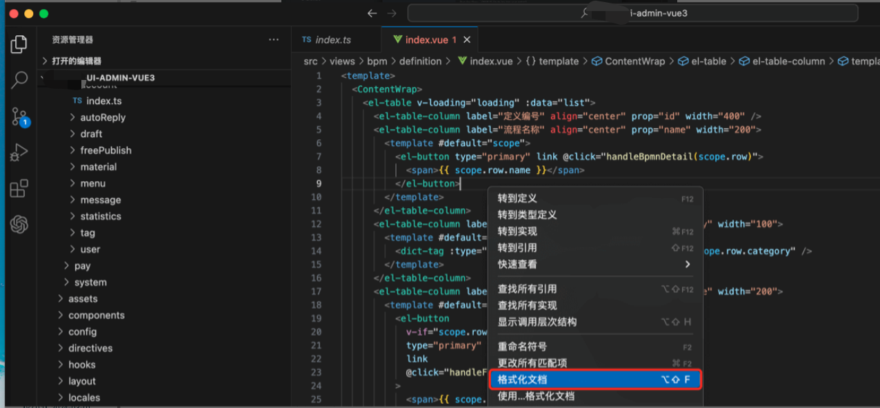Expand the material folder
Viewport: 880px width, 408px height.
click(99, 167)
